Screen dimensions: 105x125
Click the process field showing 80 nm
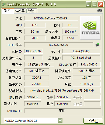35,32
